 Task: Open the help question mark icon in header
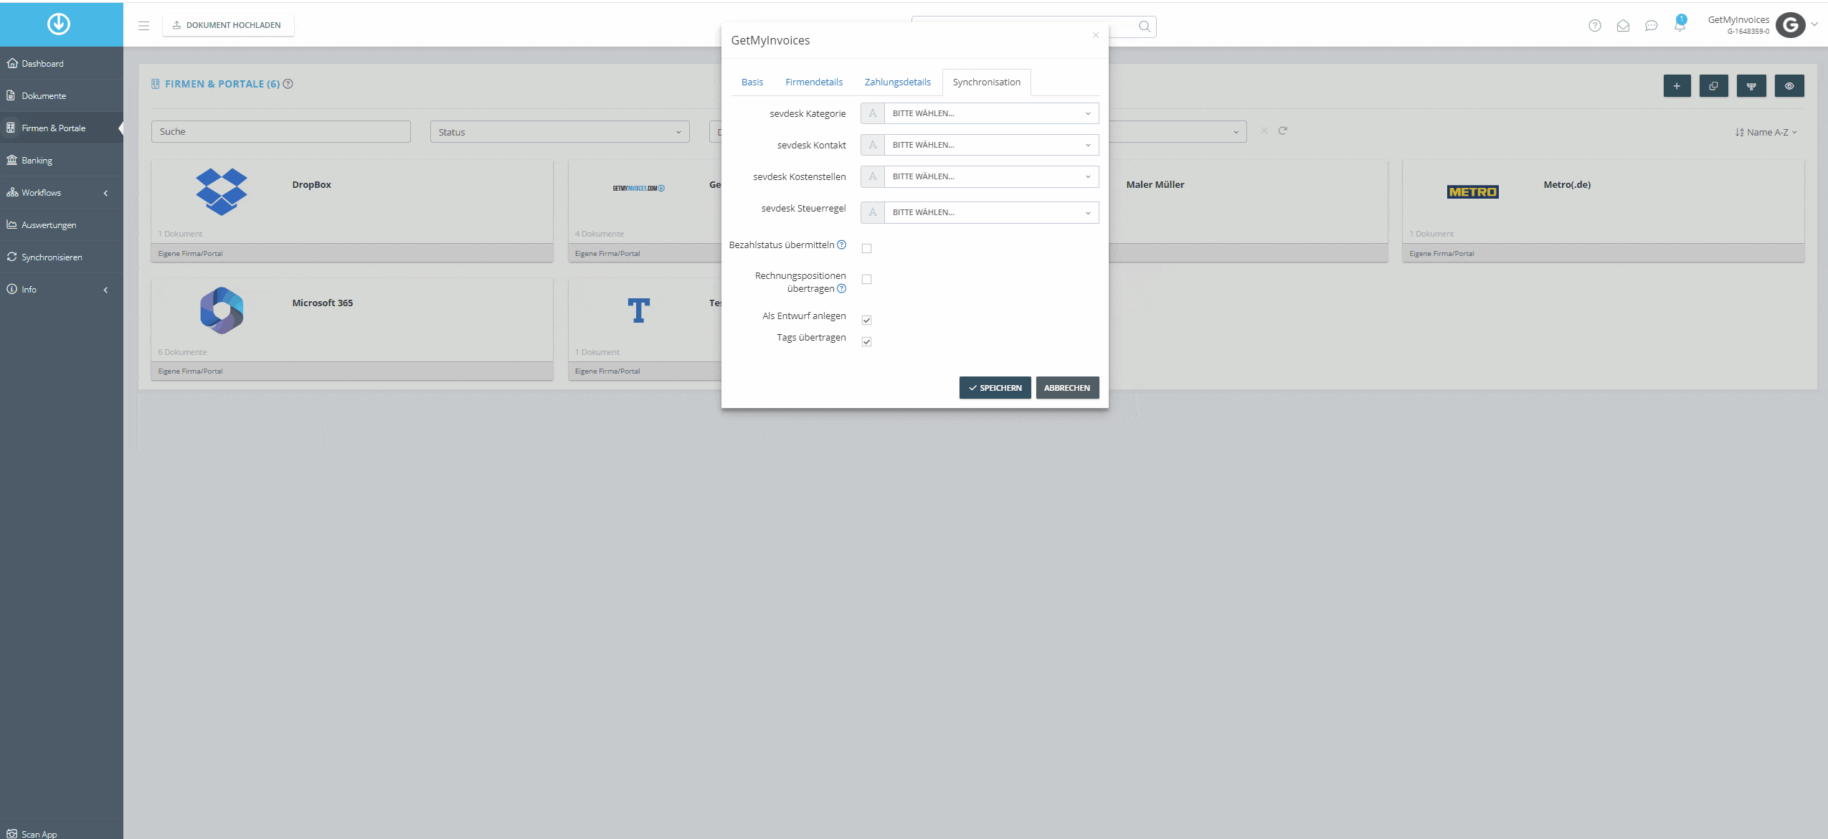click(1594, 26)
